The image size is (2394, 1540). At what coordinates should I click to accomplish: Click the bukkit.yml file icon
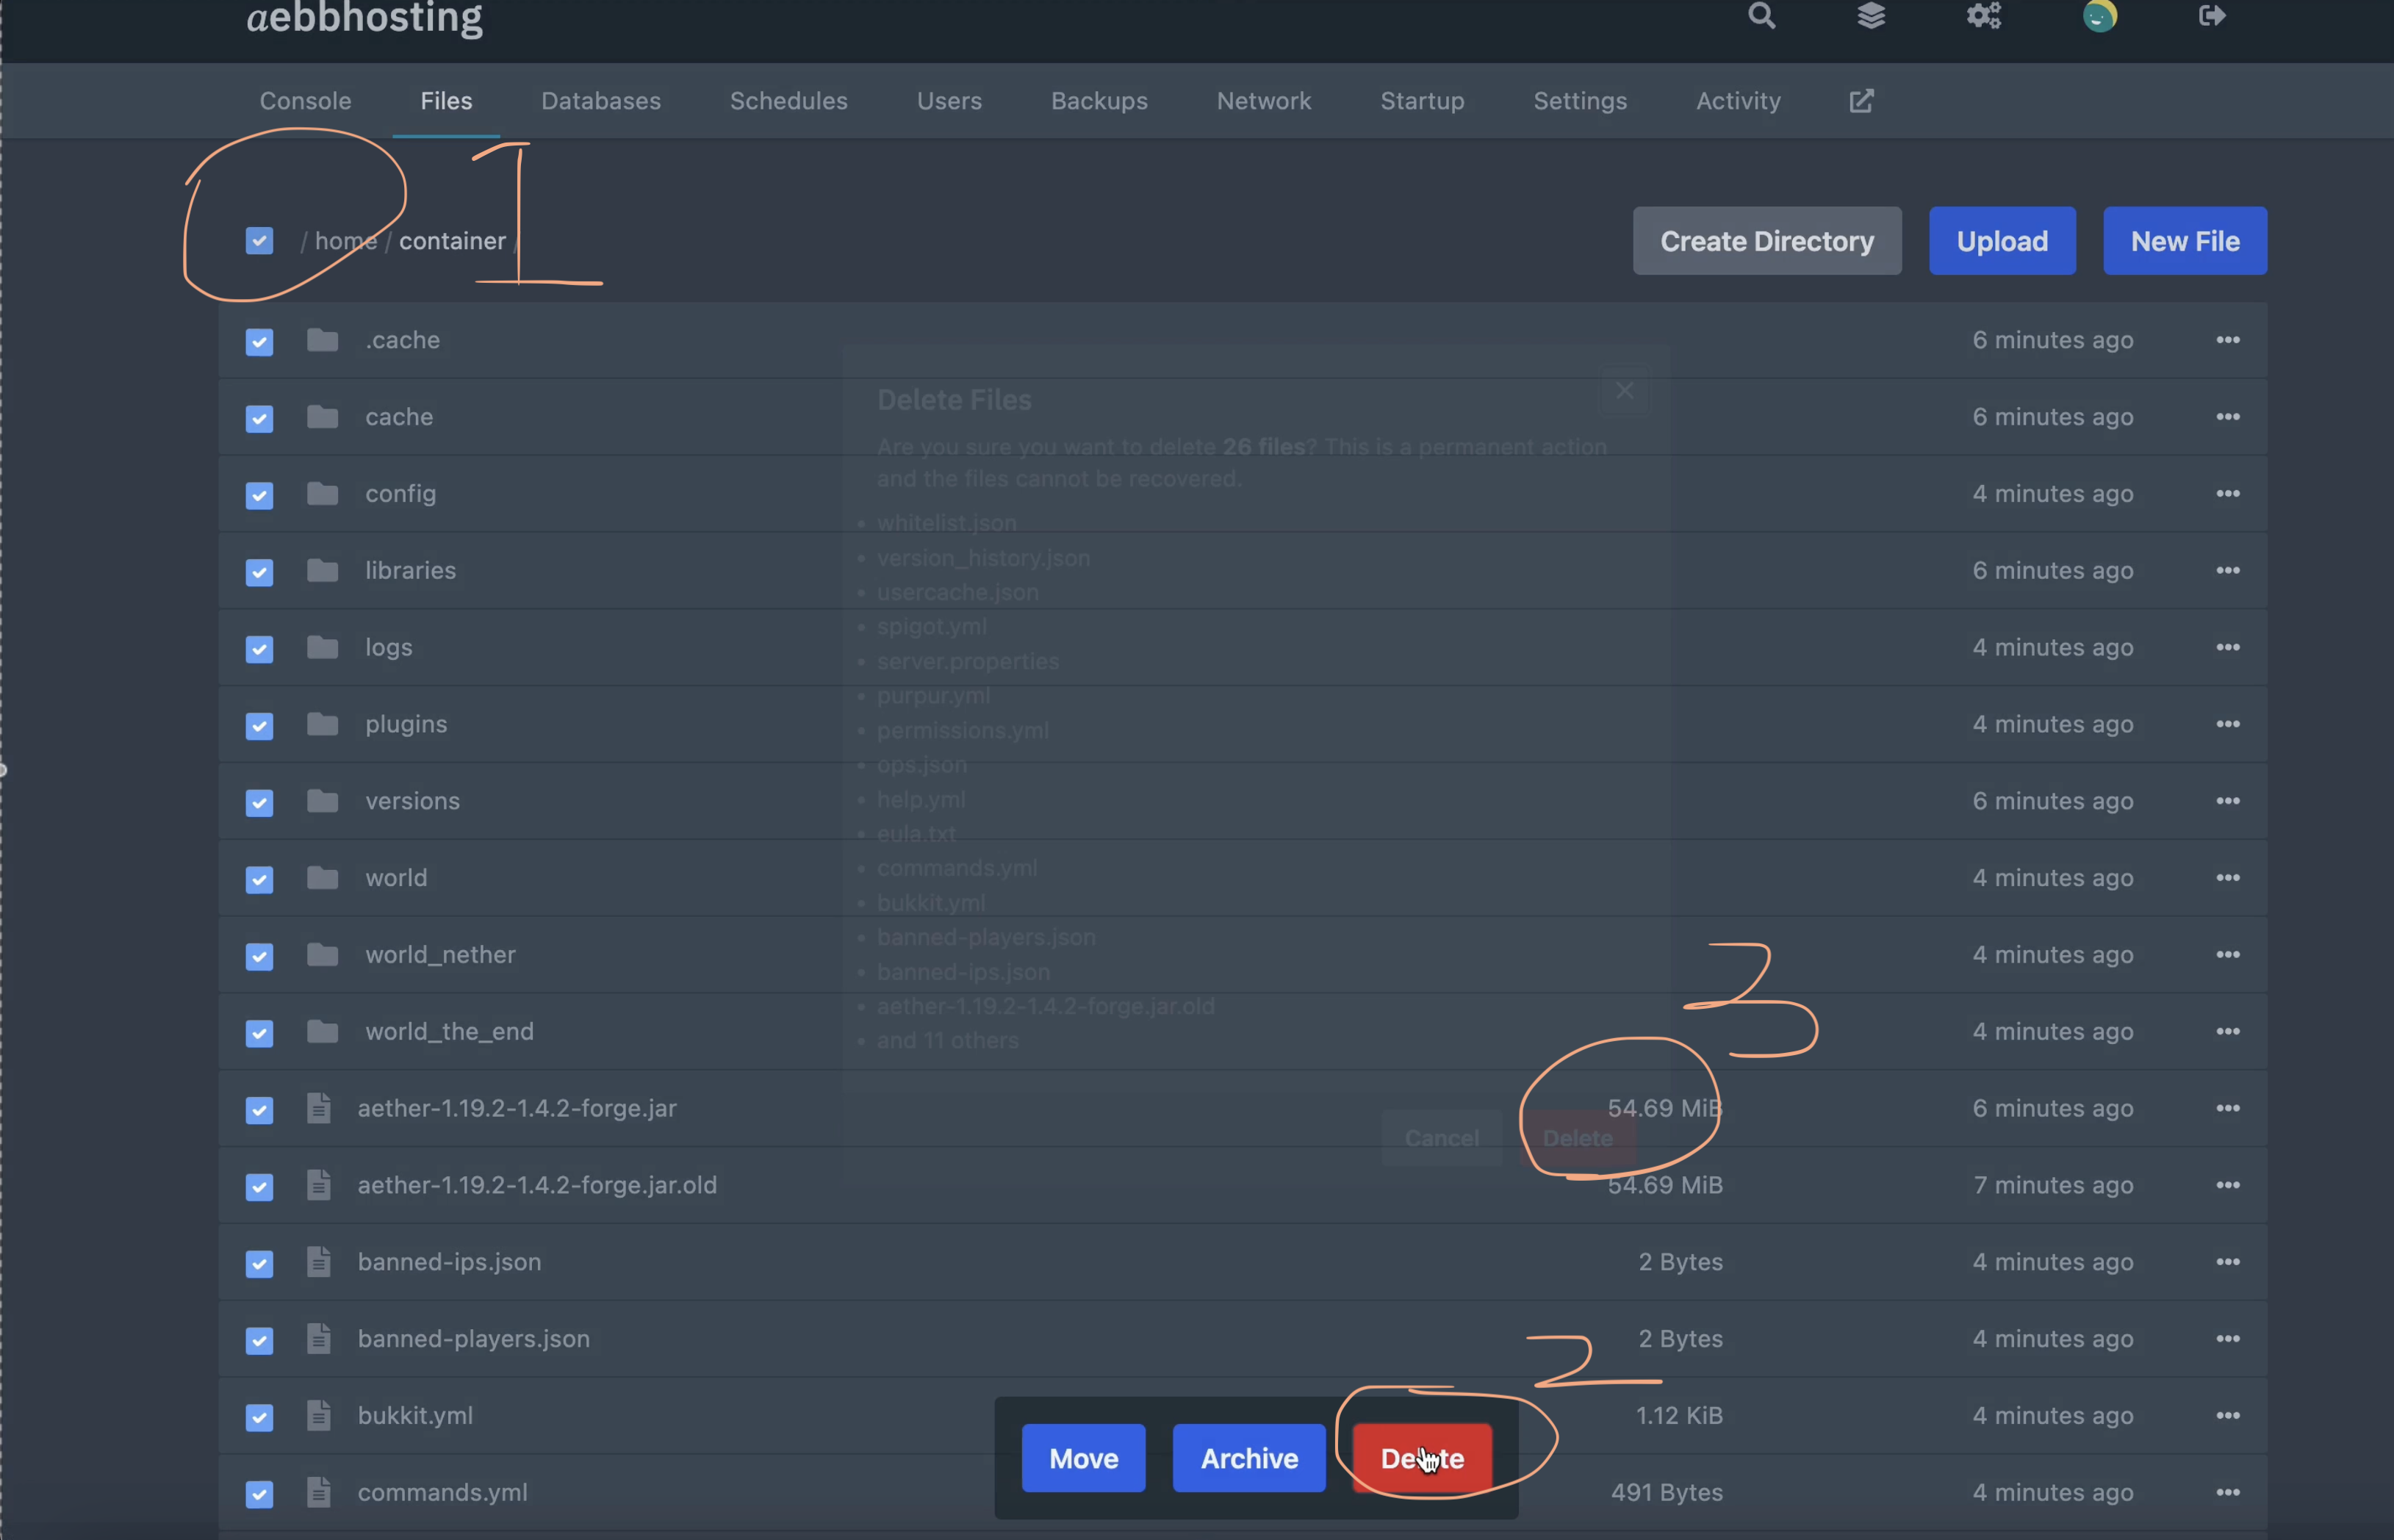[x=319, y=1415]
